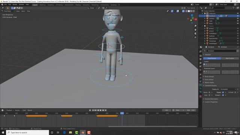Open the Tool properties tab icon
Screen dimensions: 240x135
click(x=201, y=52)
